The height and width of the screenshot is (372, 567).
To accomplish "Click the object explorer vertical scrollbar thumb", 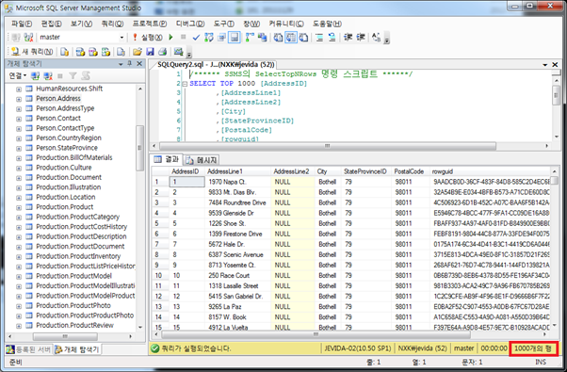I will pyautogui.click(x=139, y=148).
